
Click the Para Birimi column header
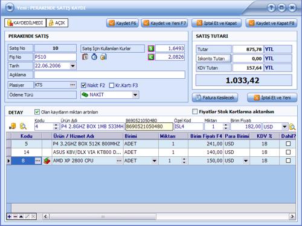click(x=237, y=136)
